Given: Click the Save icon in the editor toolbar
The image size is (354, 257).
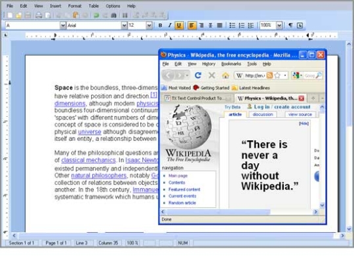Looking at the screenshot, I should [28, 15].
